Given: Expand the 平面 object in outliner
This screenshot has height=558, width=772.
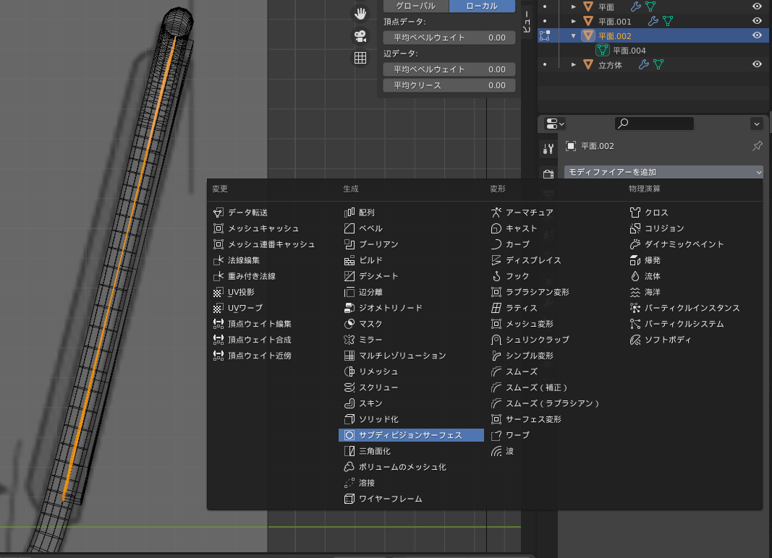Looking at the screenshot, I should tap(574, 7).
